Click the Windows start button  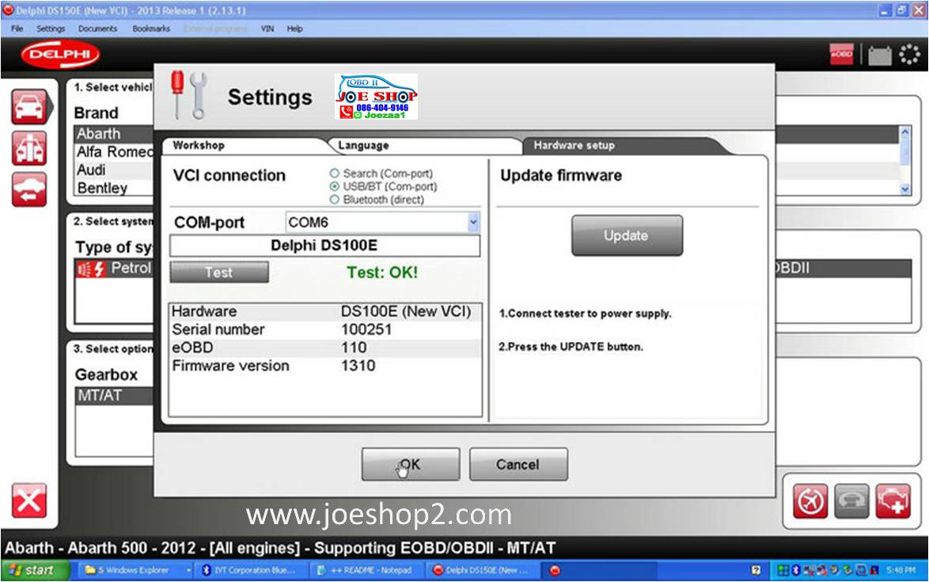[x=32, y=570]
